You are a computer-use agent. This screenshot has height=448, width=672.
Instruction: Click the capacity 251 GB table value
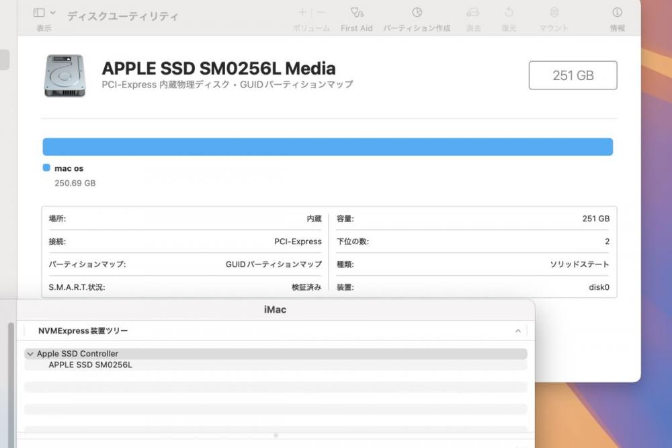point(595,219)
